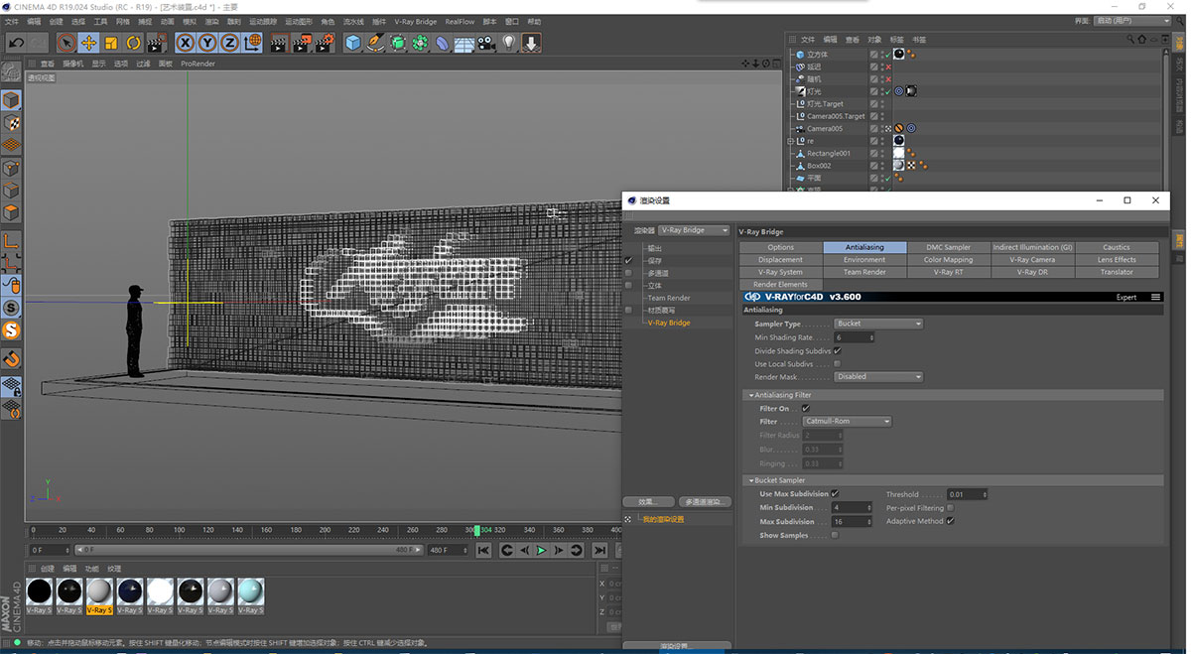Activate the Scale tool icon
Viewport: 1191px width, 654px height.
pyautogui.click(x=111, y=43)
